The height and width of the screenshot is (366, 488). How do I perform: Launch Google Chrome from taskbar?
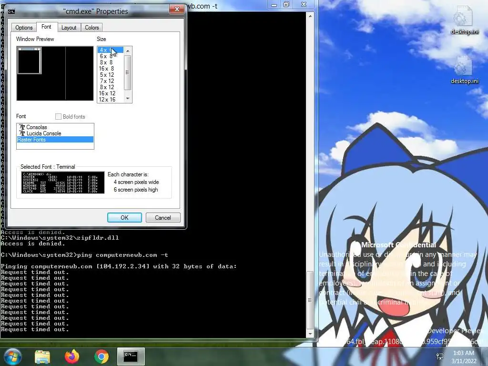(x=102, y=356)
